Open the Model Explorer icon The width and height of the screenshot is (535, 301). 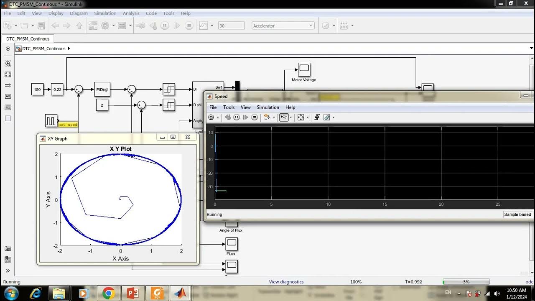click(122, 26)
